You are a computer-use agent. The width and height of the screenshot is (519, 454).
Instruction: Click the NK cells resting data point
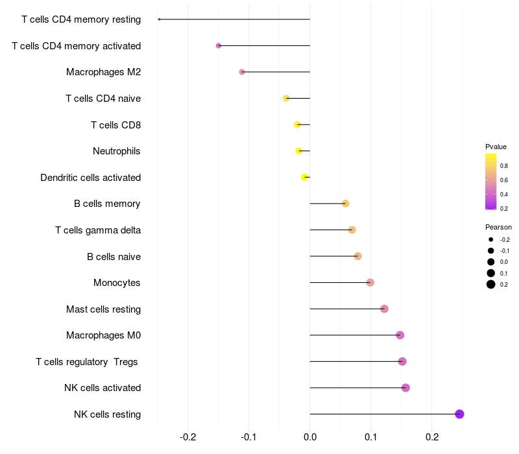[x=459, y=414]
